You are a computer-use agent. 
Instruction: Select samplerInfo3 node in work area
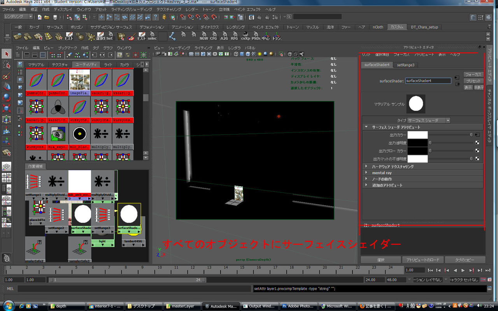tap(79, 249)
